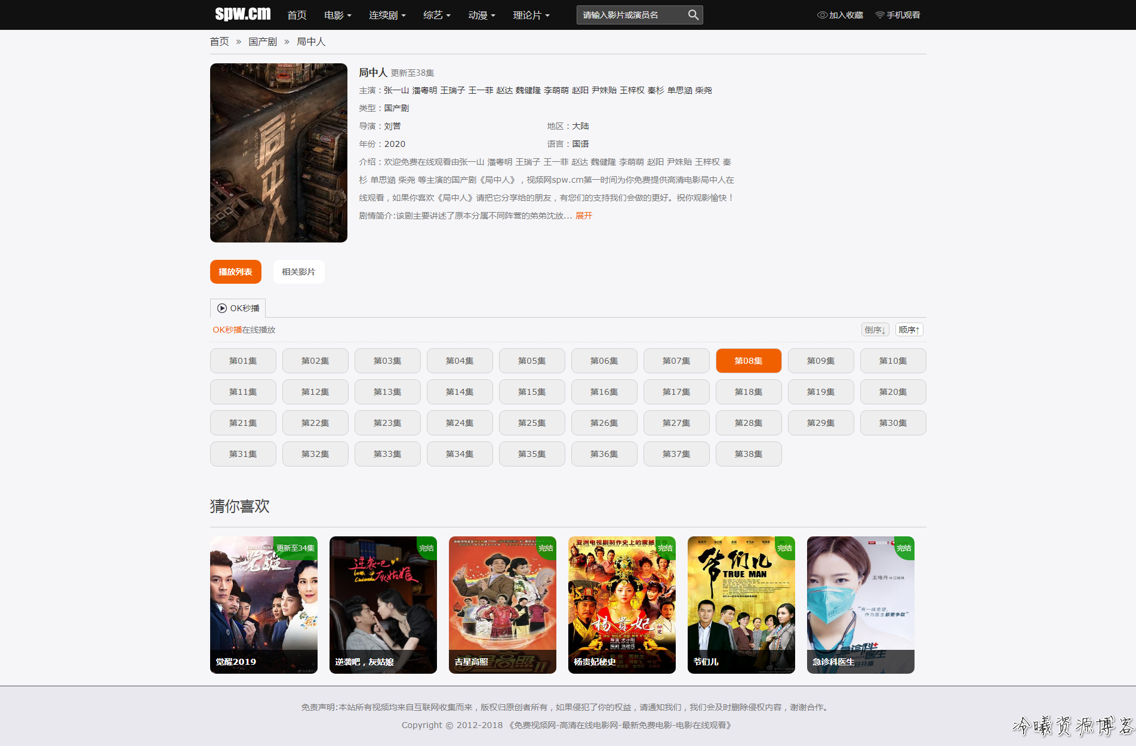
Task: Play episode 第27集
Action: pyautogui.click(x=676, y=423)
